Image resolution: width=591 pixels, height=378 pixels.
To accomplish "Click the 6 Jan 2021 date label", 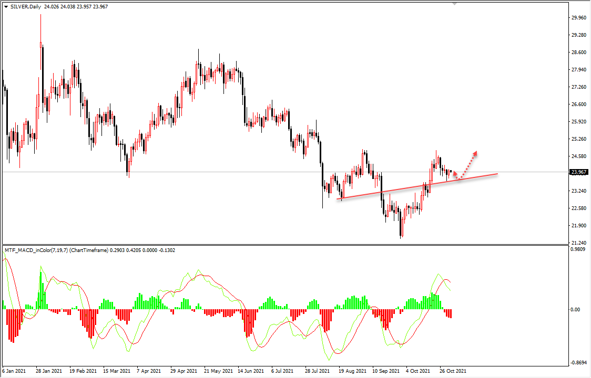I will 14,371.
